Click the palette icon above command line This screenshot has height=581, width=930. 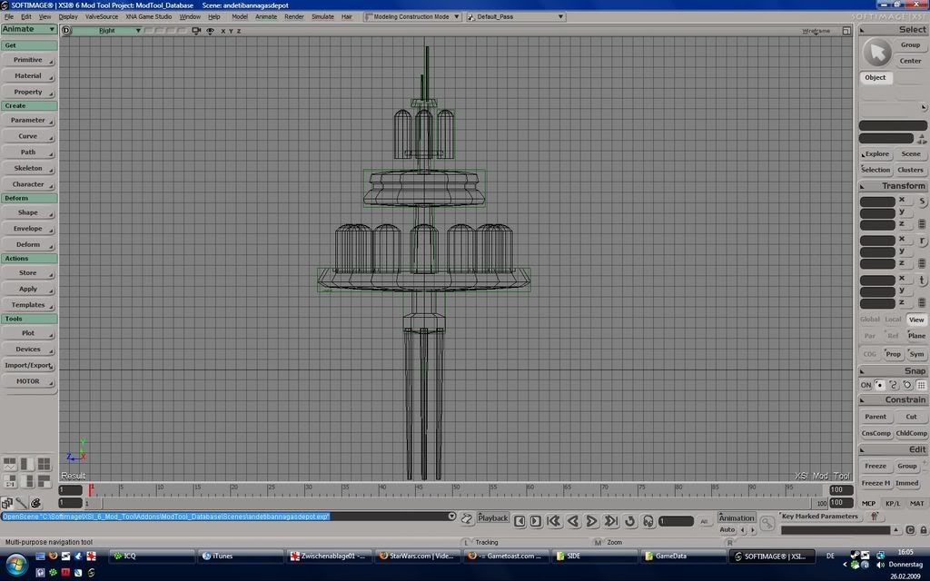35,503
